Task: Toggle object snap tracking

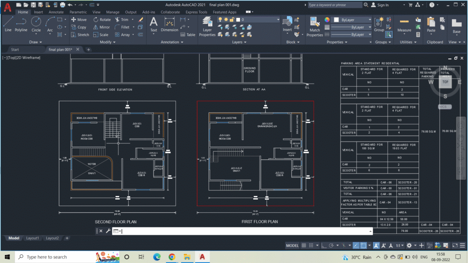Action: (356, 245)
